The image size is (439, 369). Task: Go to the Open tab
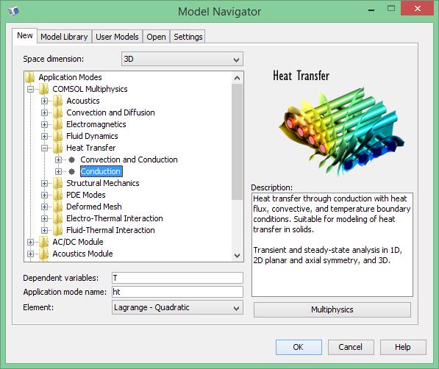(x=156, y=37)
